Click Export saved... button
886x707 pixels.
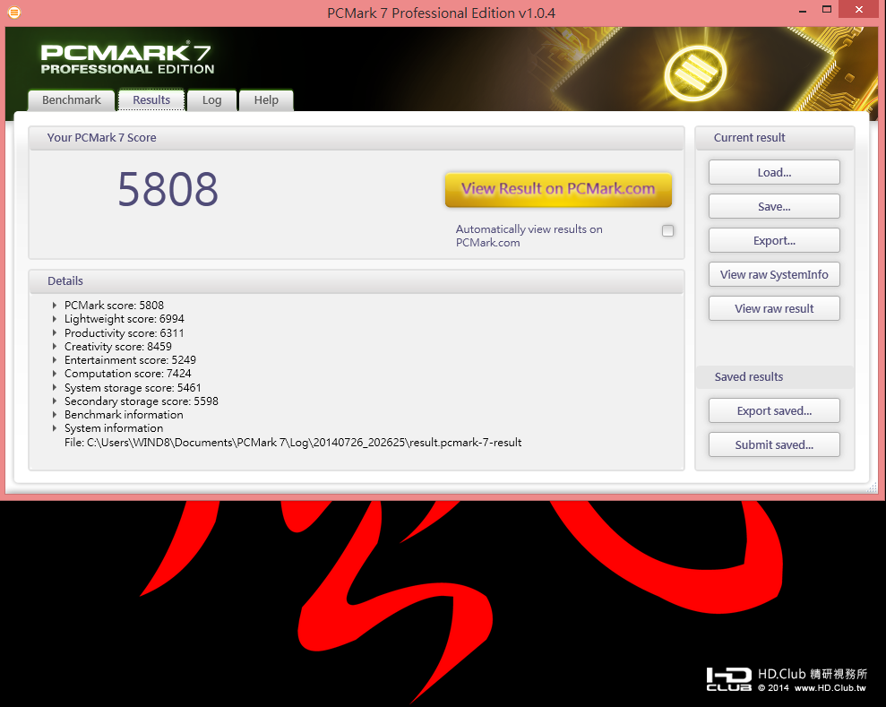coord(774,411)
